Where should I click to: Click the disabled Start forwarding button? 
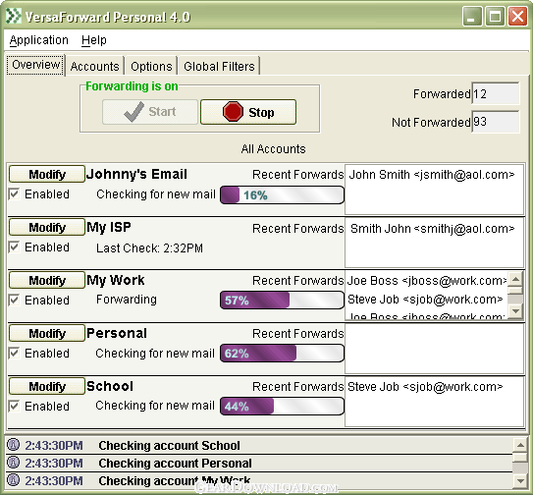click(x=150, y=112)
